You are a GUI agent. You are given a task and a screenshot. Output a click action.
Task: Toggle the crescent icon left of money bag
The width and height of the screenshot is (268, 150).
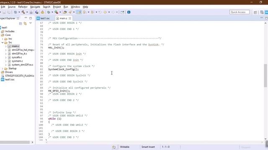(37, 12)
